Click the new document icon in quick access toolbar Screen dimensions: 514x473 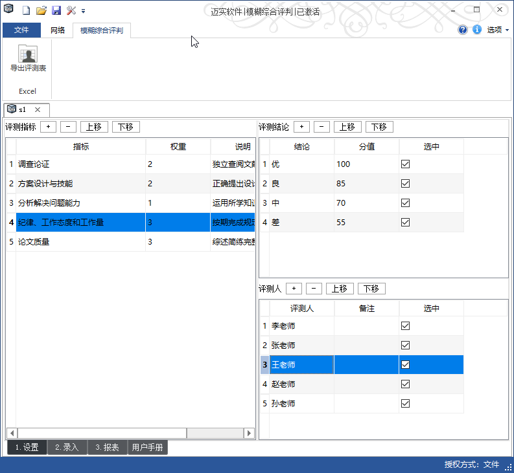[x=26, y=11]
